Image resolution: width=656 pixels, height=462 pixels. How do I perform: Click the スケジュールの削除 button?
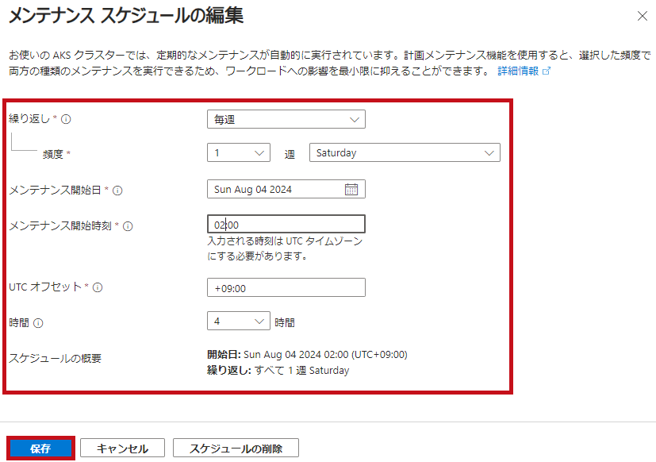coord(236,449)
